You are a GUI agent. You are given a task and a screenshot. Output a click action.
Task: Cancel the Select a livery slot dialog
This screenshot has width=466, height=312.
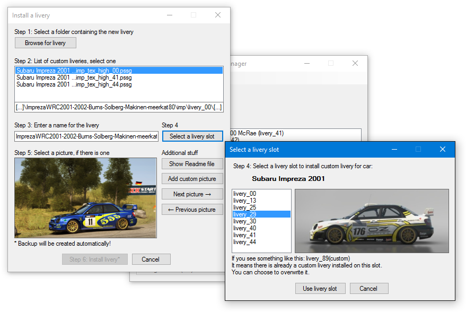(369, 289)
